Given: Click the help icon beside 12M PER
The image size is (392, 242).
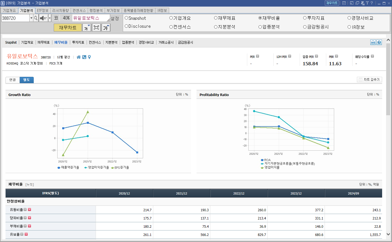Looking at the screenshot, I should coord(289,56).
